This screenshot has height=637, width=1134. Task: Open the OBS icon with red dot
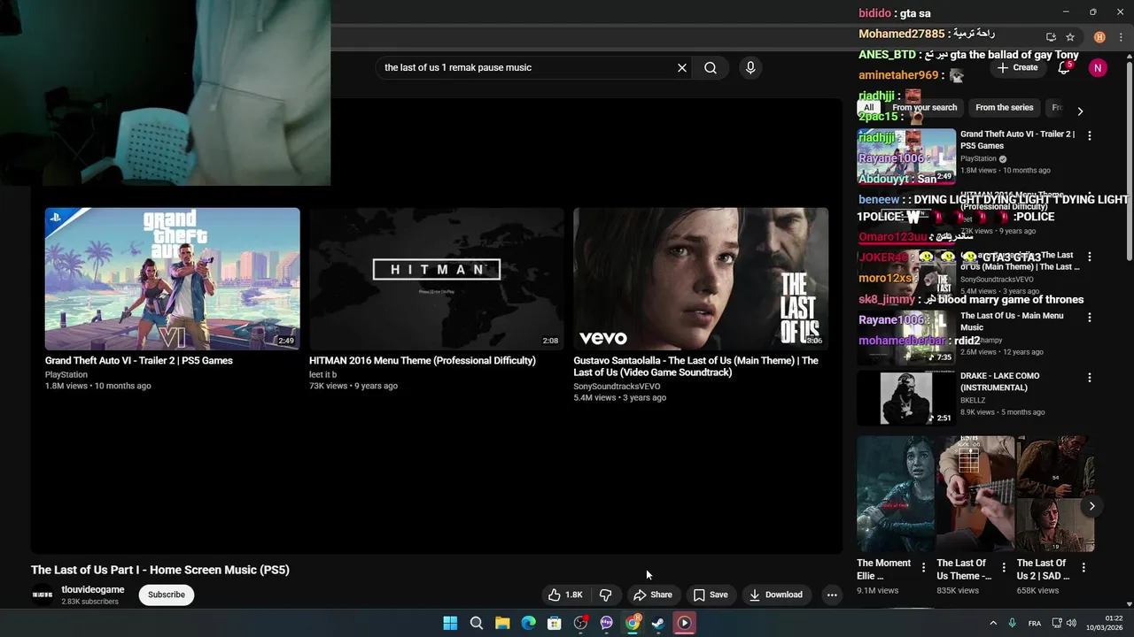click(580, 623)
